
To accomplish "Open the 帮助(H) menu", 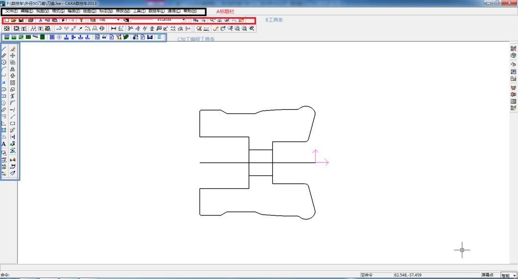I will (190, 11).
